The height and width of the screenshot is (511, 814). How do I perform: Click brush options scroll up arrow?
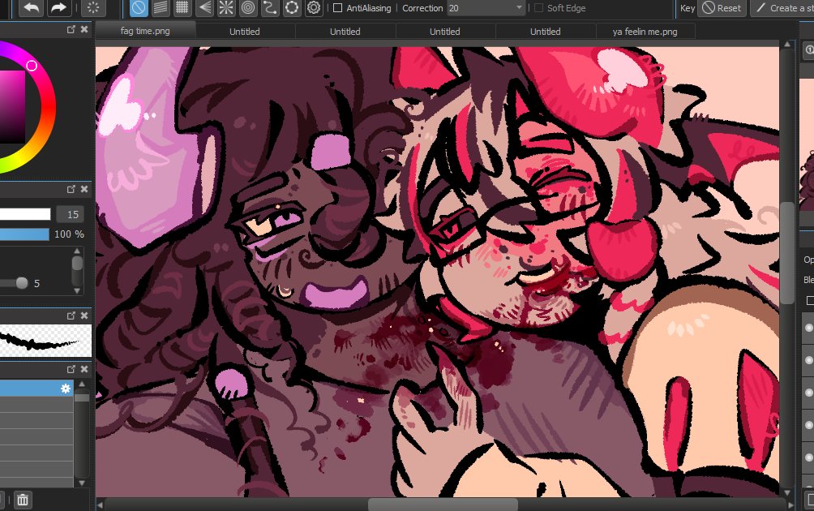[x=77, y=251]
